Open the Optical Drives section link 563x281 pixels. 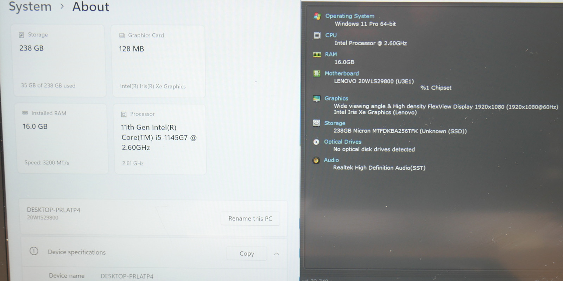343,142
